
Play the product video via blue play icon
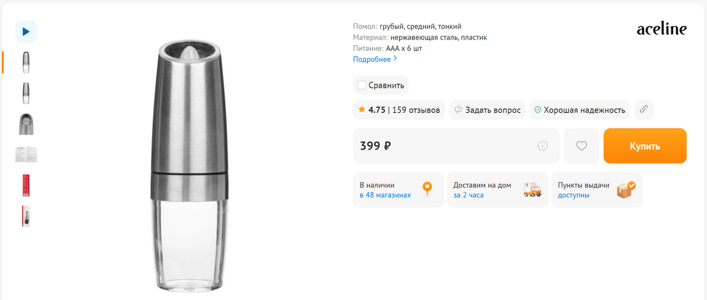point(26,32)
